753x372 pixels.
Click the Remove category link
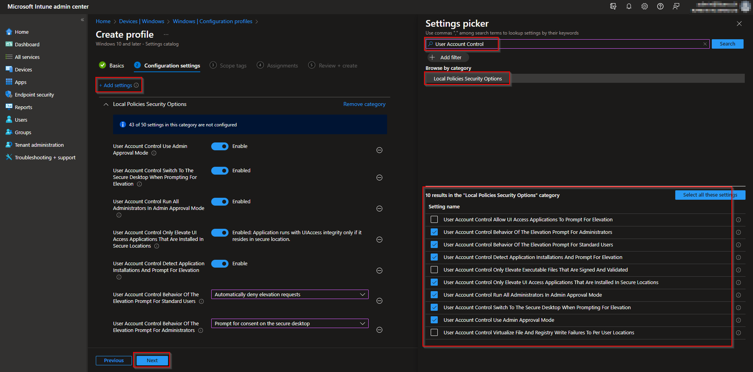pos(364,104)
